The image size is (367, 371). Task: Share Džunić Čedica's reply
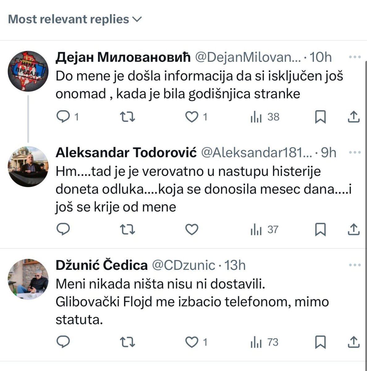point(353,342)
